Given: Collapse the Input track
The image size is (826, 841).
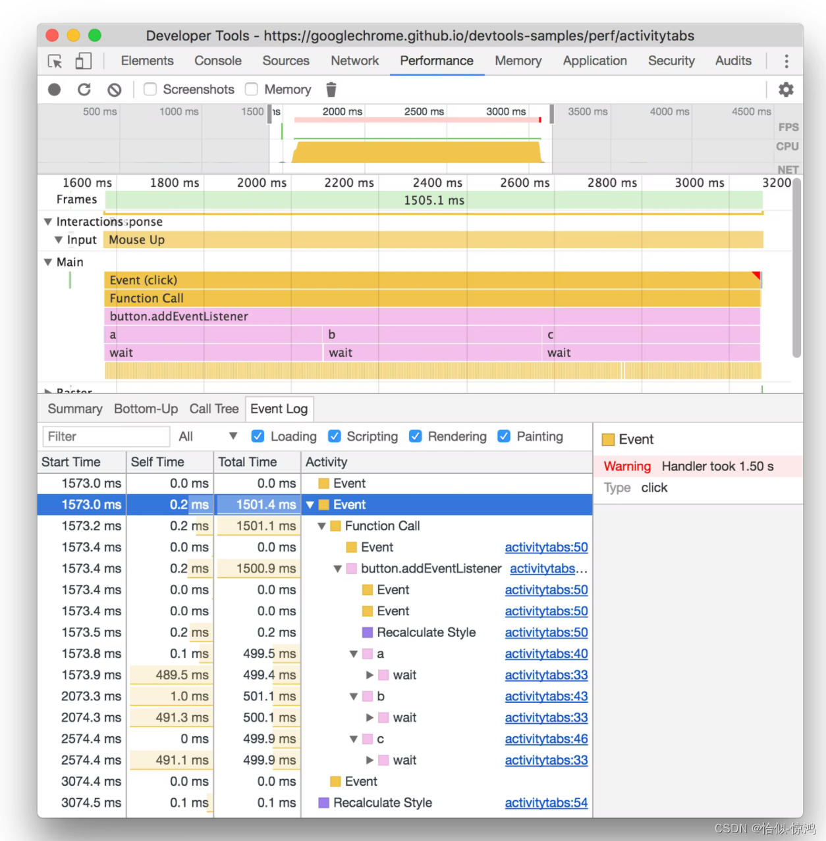Looking at the screenshot, I should click(59, 240).
